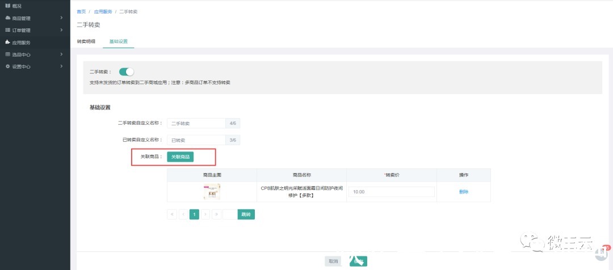Click the 转卖价 input showing 10.00
The width and height of the screenshot is (613, 270).
coord(391,192)
